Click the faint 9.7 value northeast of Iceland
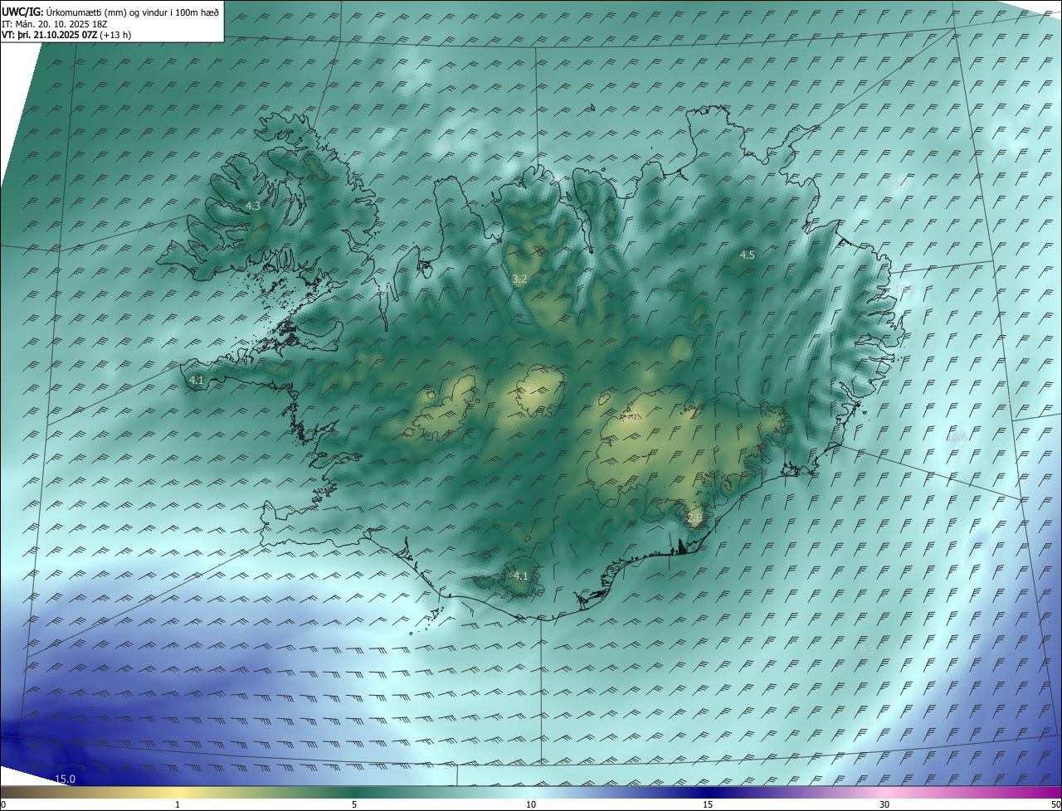Screen dimensions: 1062x811 click(x=900, y=186)
